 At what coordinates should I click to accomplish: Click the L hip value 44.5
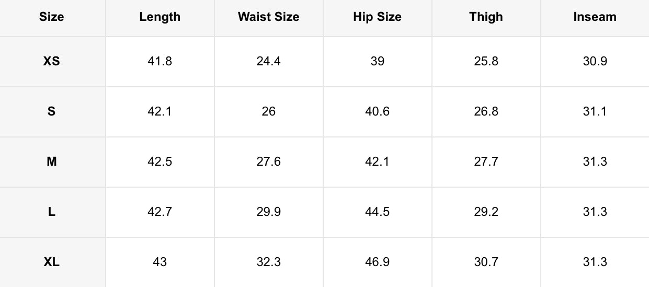[x=377, y=212]
